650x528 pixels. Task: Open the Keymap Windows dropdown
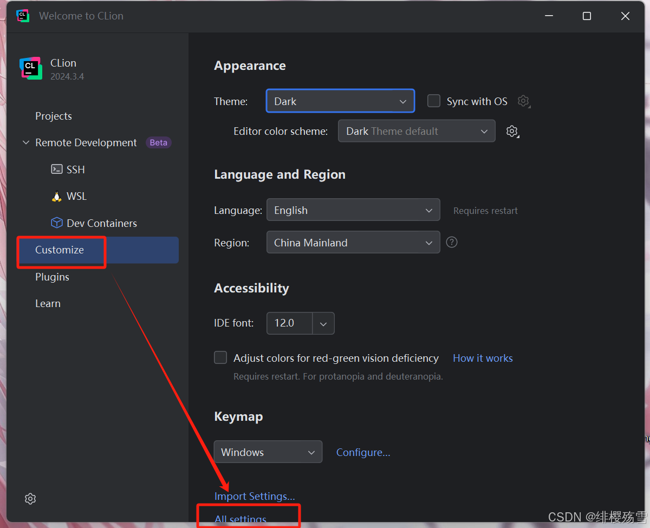(x=268, y=452)
